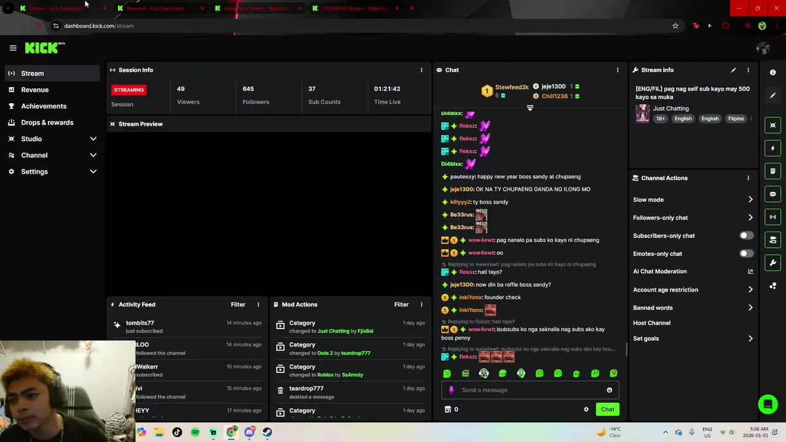Click the broadcast signal icon in right sidebar

click(772, 217)
